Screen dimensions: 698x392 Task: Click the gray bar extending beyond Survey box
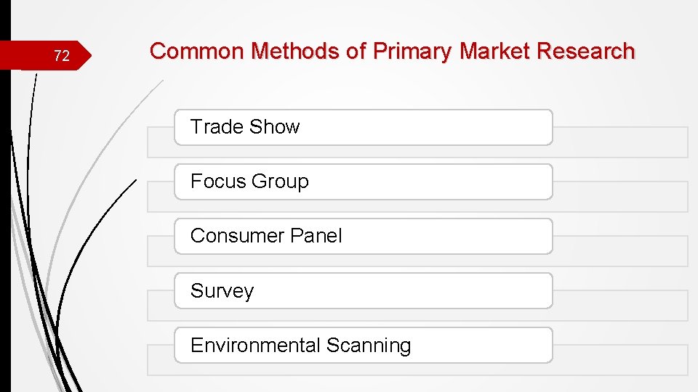(620, 306)
